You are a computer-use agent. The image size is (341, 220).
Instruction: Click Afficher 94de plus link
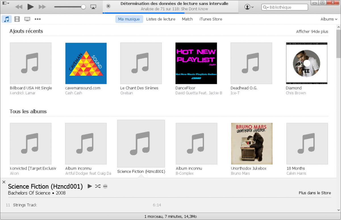(x=312, y=32)
